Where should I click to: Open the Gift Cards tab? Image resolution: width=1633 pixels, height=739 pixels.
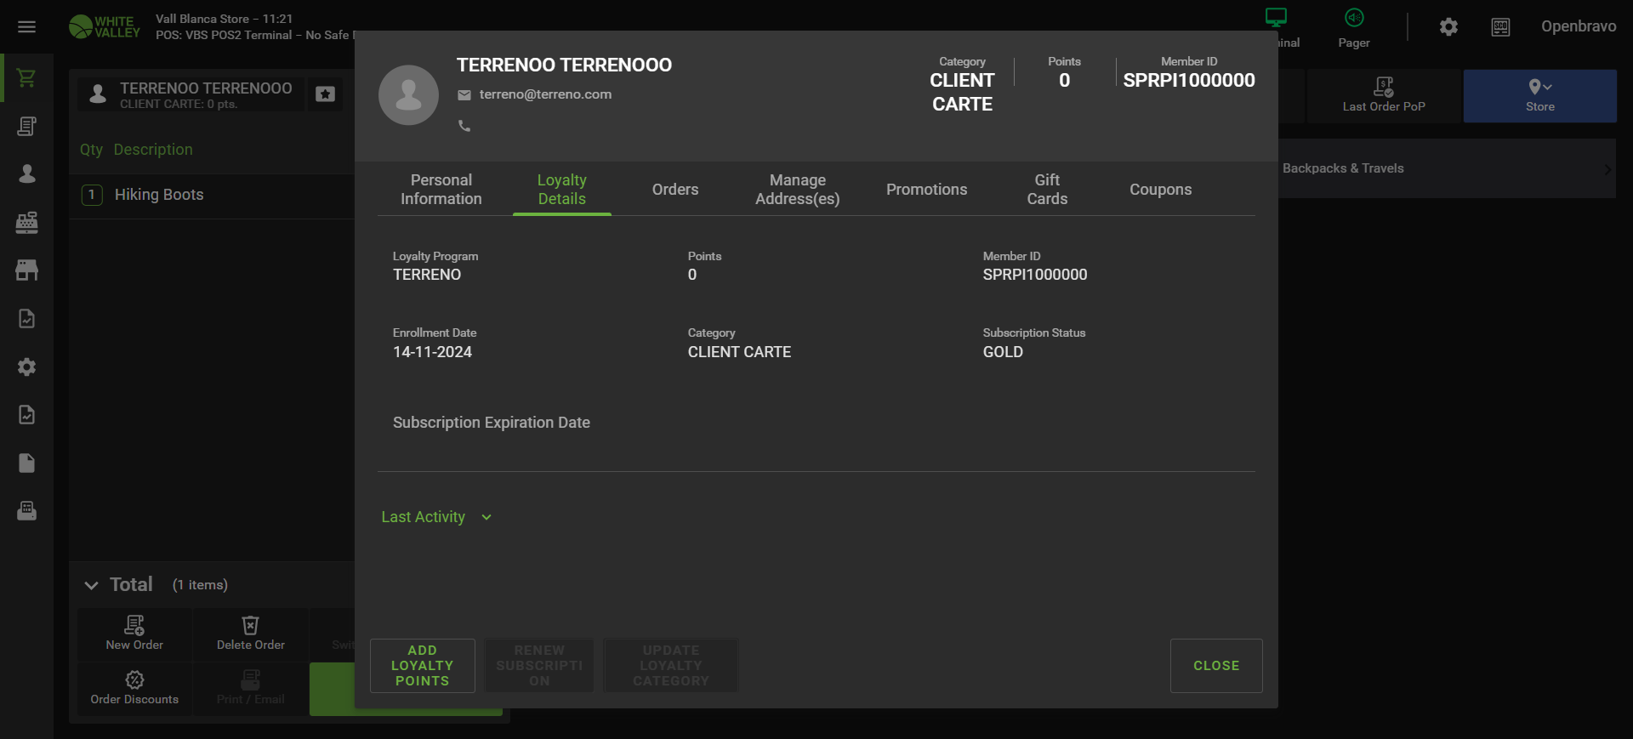click(x=1047, y=189)
